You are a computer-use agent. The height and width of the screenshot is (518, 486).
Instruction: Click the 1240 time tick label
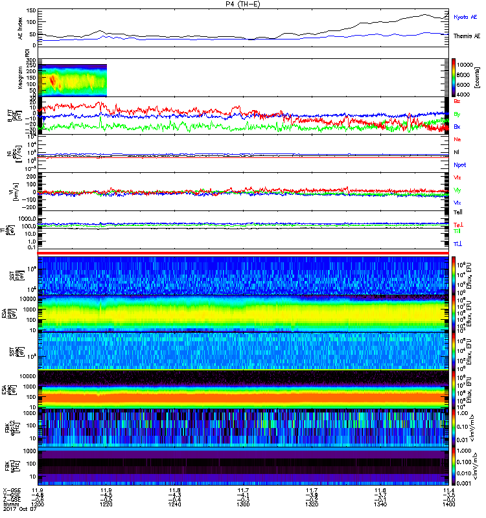[174, 504]
